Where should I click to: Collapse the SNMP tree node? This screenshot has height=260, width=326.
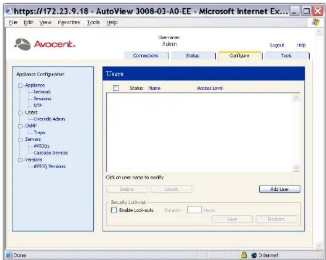(x=20, y=126)
